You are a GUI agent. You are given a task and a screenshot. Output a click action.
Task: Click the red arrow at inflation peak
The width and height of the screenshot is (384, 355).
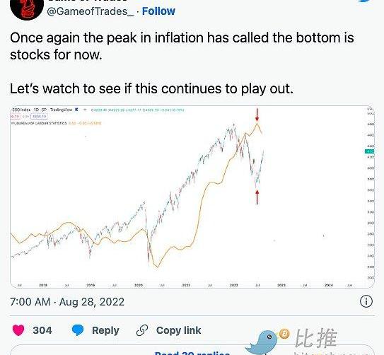[257, 115]
